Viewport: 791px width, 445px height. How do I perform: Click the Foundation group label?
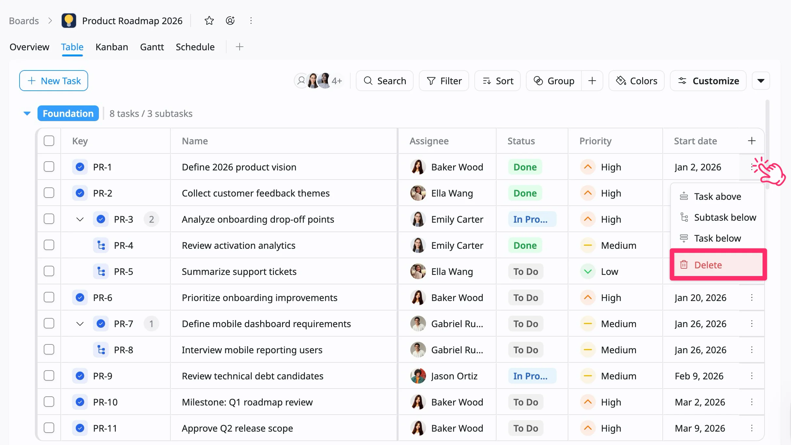68,113
